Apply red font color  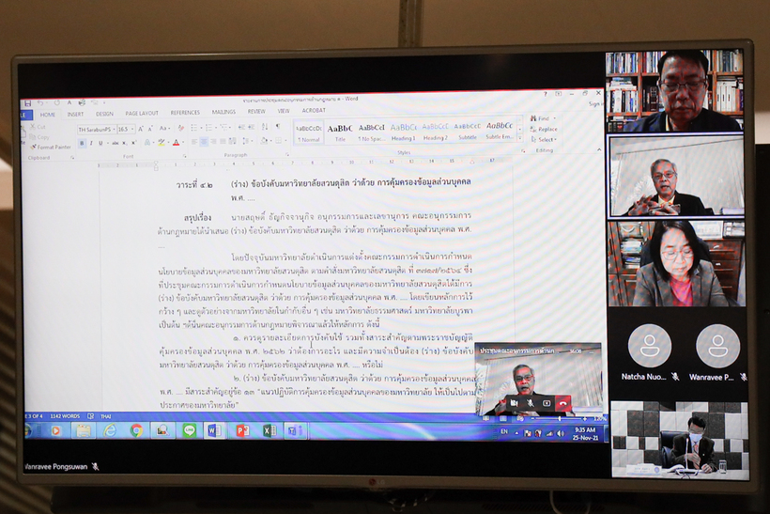[176, 143]
